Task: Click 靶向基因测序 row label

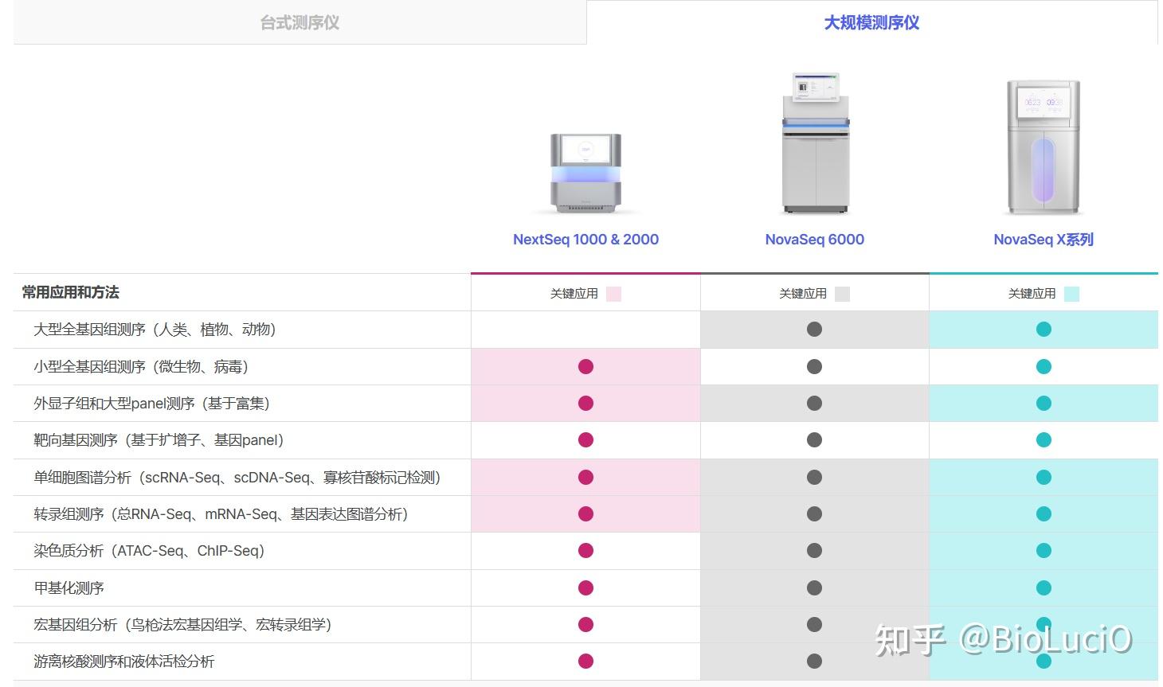Action: click(x=159, y=440)
